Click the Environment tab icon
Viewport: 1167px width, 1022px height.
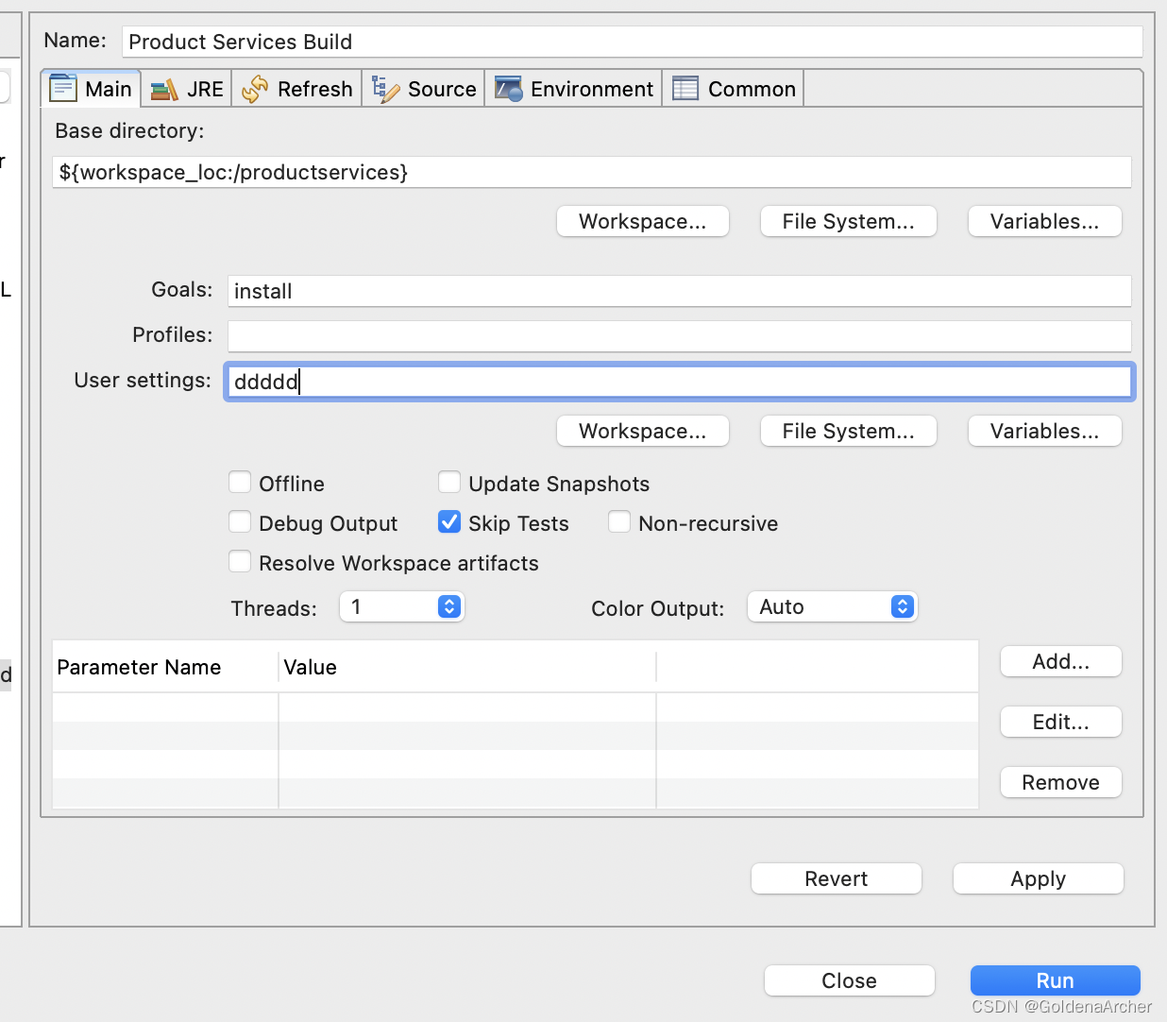click(508, 90)
